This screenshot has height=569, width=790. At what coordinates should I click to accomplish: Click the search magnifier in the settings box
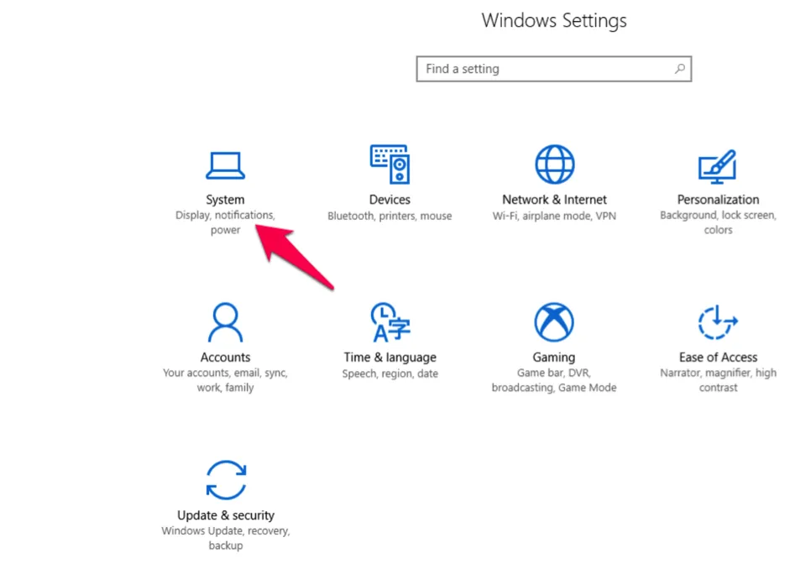pos(679,68)
